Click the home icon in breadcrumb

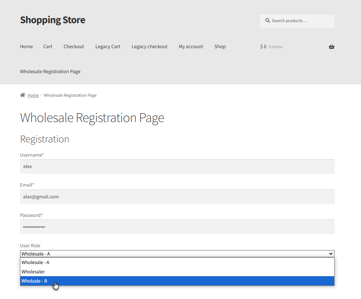[23, 95]
